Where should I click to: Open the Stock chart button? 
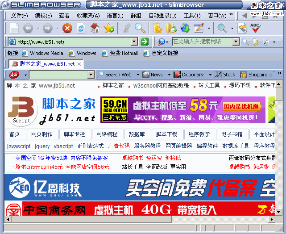point(224,75)
